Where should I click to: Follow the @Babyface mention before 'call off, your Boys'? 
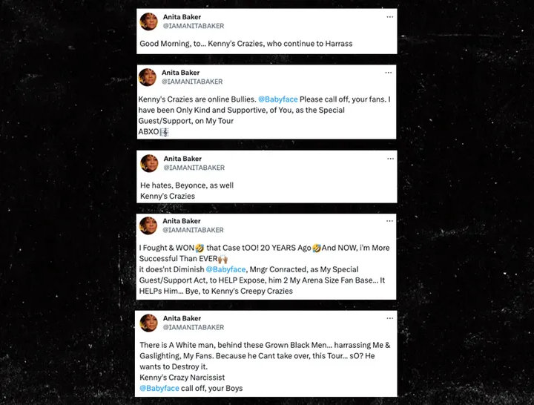point(159,388)
